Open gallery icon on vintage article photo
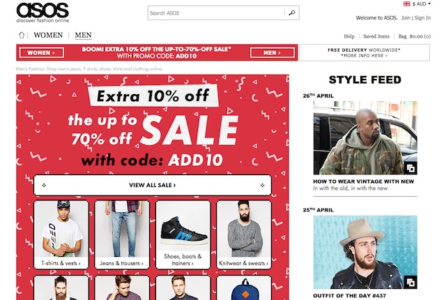This screenshot has height=300, width=446. pyautogui.click(x=410, y=168)
